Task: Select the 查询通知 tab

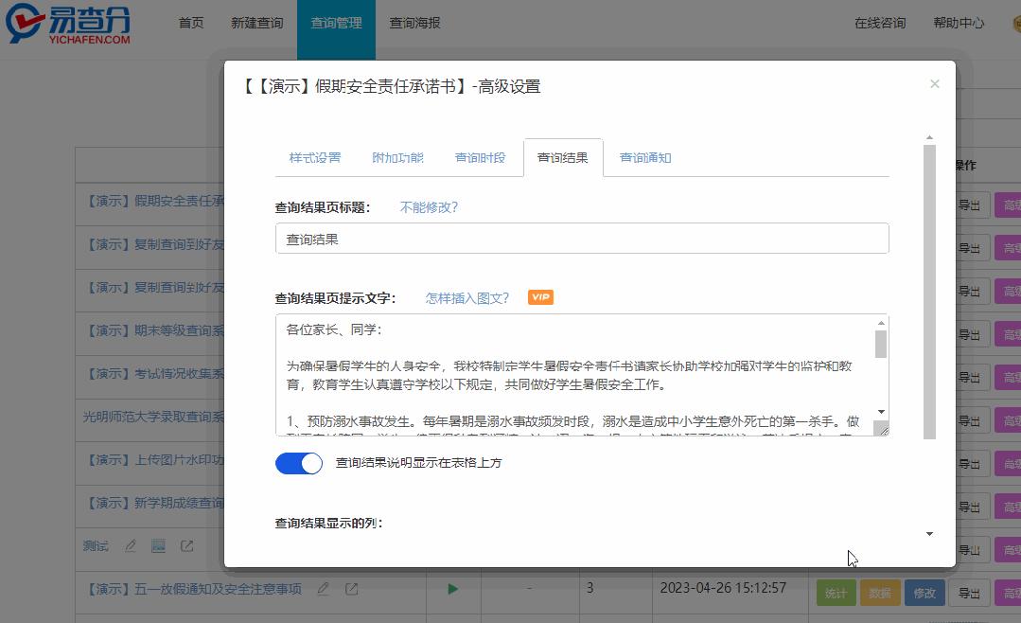Action: (643, 157)
